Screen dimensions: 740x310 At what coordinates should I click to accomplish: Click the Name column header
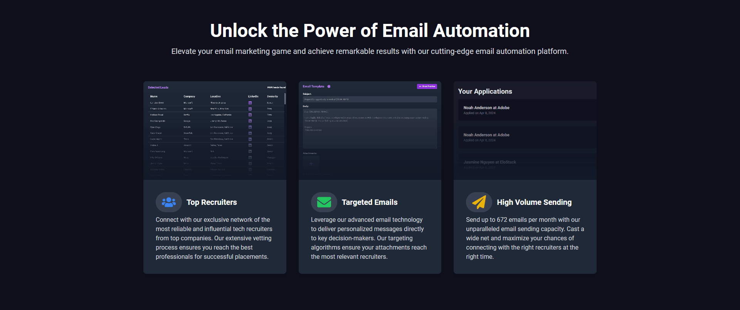coord(154,97)
